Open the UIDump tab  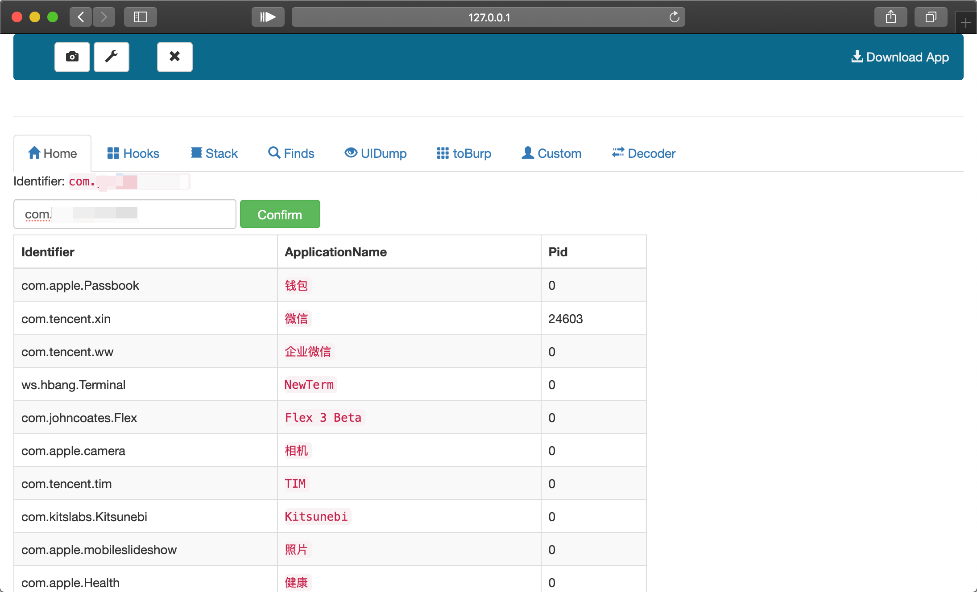(376, 153)
